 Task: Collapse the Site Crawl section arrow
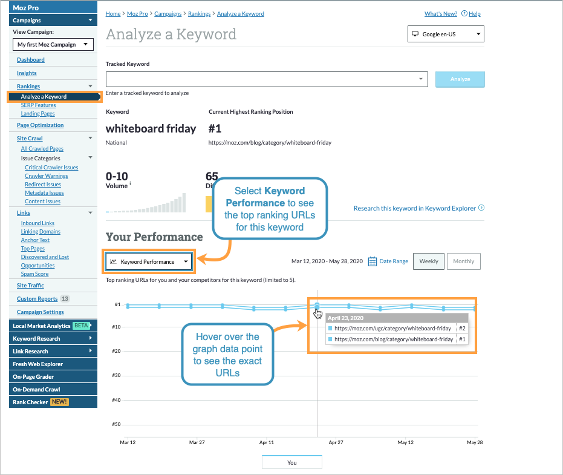point(90,138)
